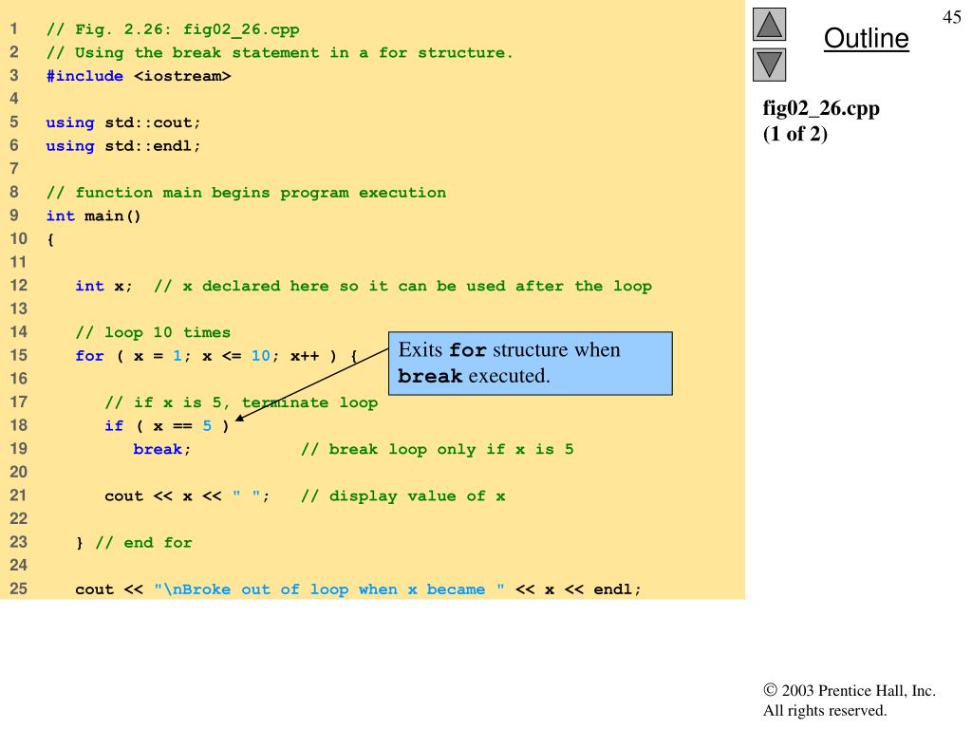Image resolution: width=972 pixels, height=729 pixels.
Task: Click line number 15
Action: tap(19, 355)
